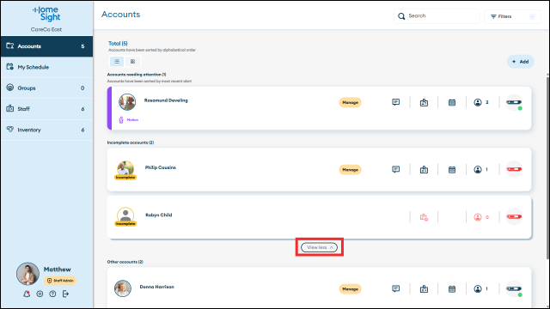This screenshot has width=550, height=309.
Task: Collapse list with View less
Action: coord(319,247)
